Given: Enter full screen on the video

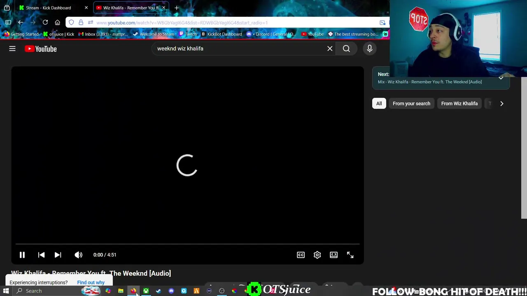Looking at the screenshot, I should [350, 255].
